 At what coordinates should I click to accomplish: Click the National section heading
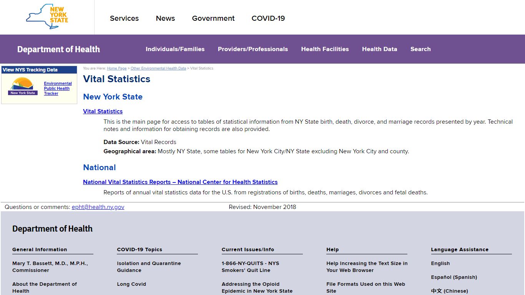click(99, 167)
